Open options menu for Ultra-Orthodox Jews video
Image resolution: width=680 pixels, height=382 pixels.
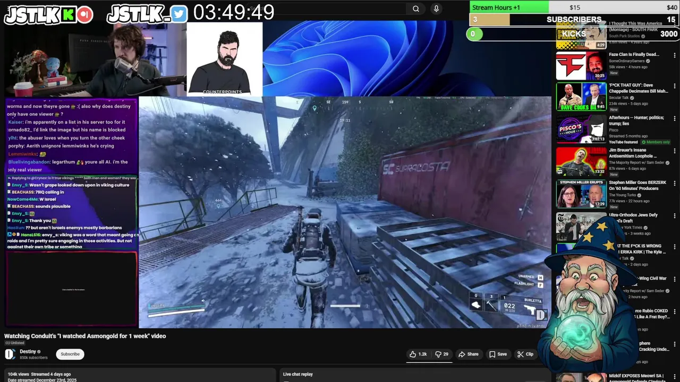coord(675,216)
